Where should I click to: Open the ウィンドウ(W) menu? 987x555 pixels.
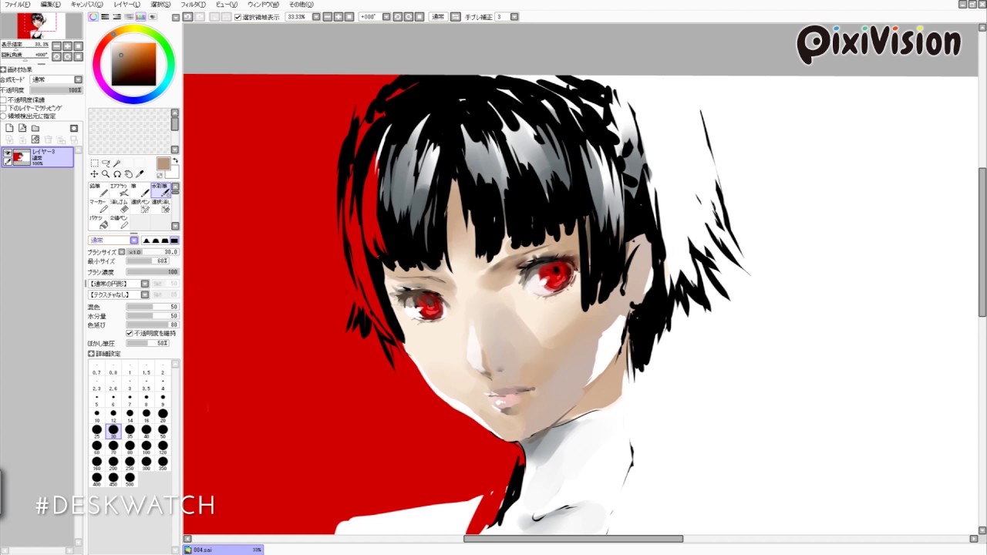(263, 5)
